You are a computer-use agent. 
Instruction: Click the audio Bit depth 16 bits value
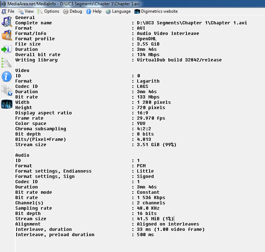147,214
